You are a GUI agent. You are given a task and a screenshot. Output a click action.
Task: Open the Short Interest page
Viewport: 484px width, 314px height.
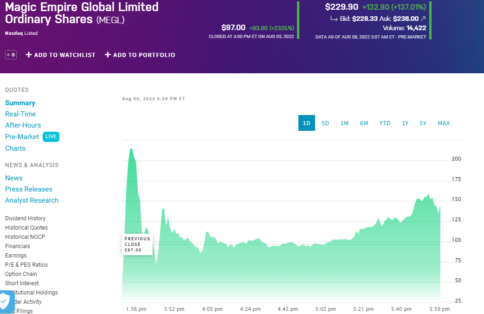(x=21, y=283)
